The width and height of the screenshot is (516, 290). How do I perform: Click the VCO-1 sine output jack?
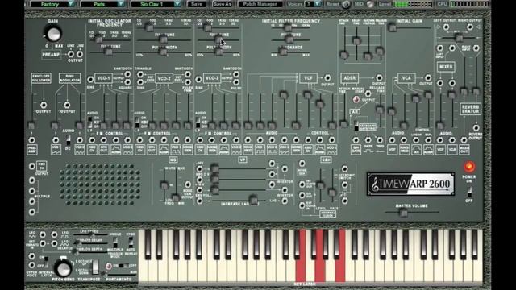point(90,79)
